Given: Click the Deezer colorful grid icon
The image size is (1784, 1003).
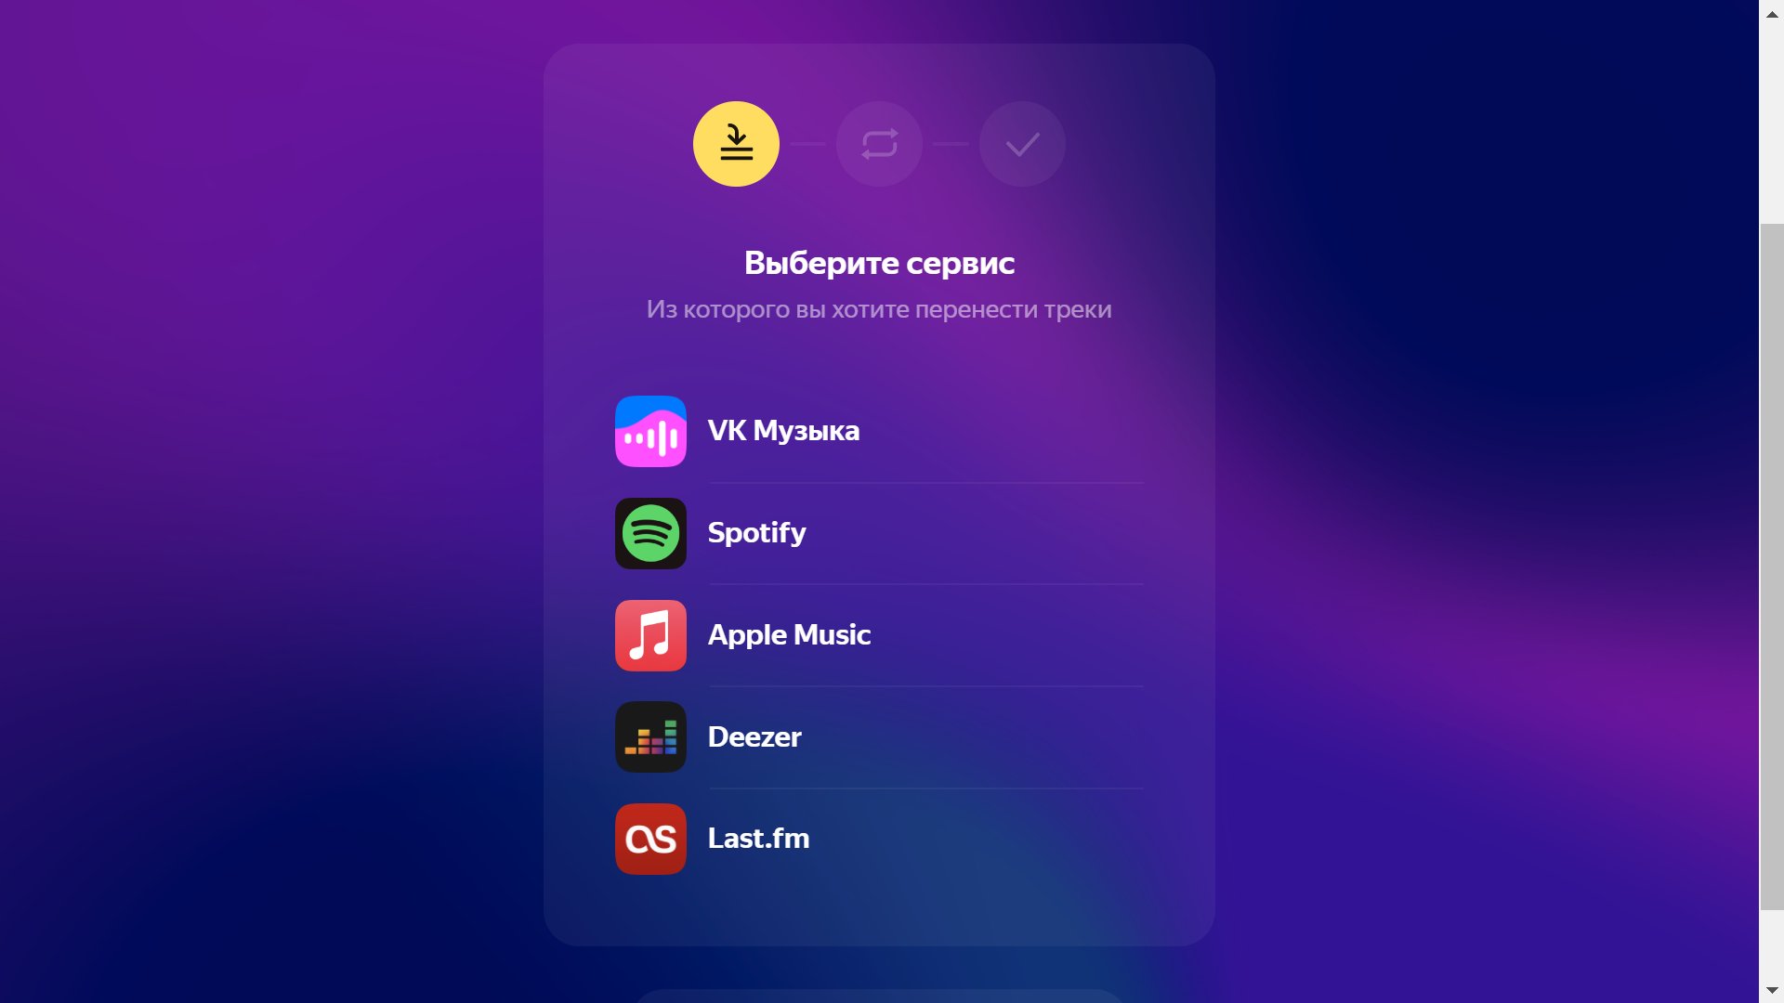Looking at the screenshot, I should point(652,736).
